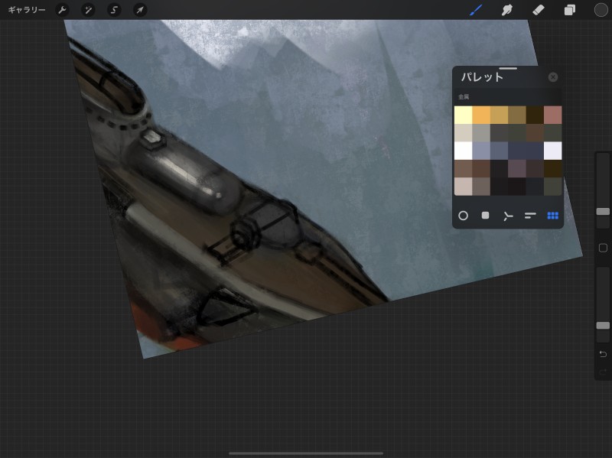This screenshot has height=458, width=612.
Task: Click the パレット panel drag handle bar
Action: pos(508,68)
